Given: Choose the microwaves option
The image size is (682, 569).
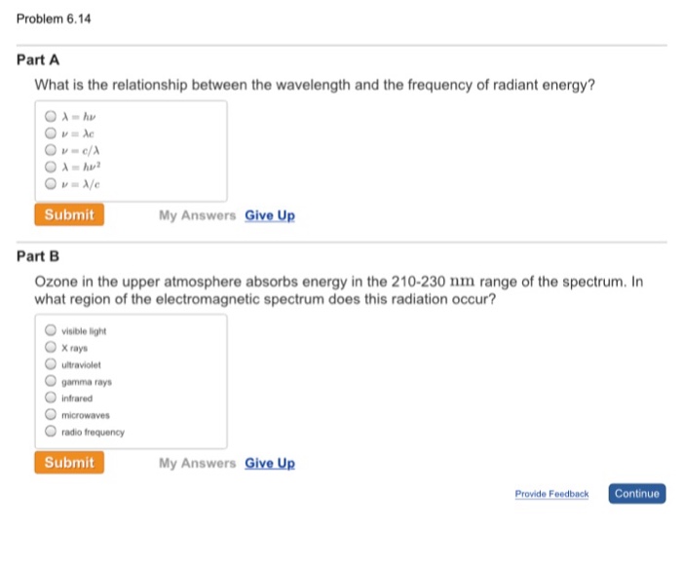Looking at the screenshot, I should tap(50, 414).
